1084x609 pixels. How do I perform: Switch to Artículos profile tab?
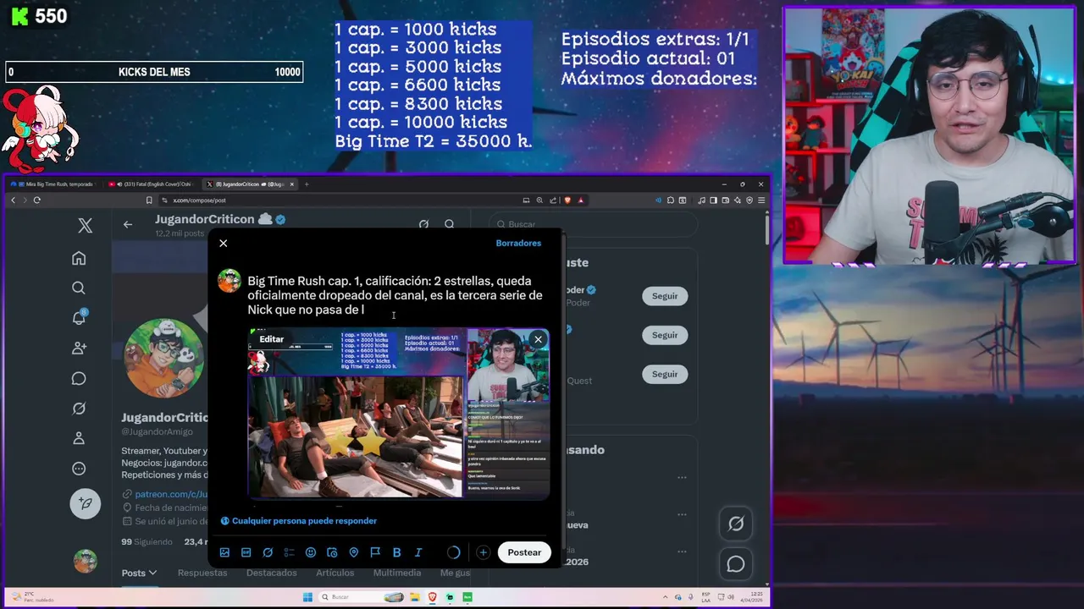[335, 573]
